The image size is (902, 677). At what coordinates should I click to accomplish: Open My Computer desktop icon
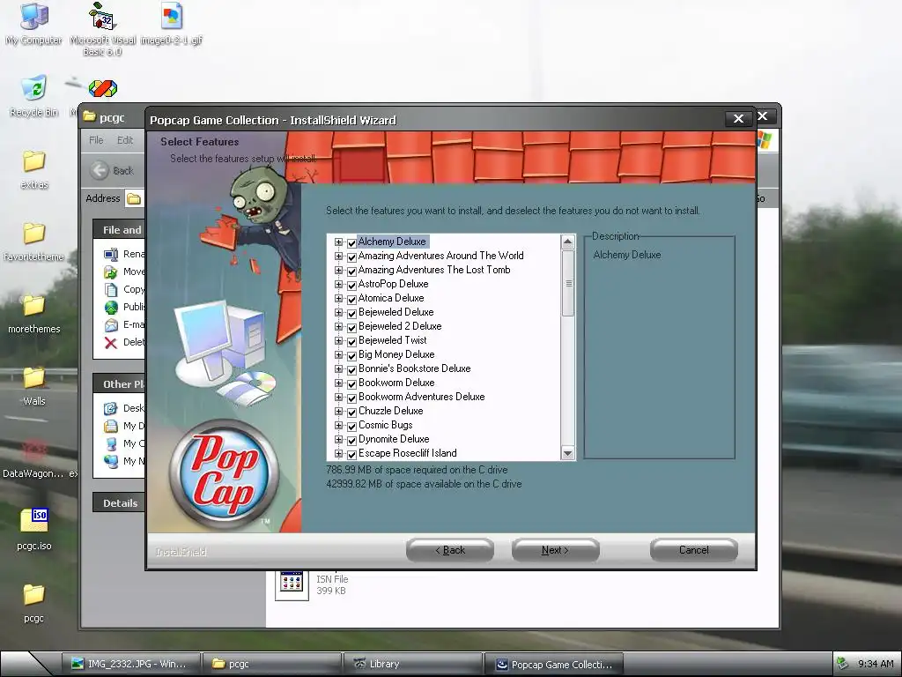pyautogui.click(x=34, y=16)
